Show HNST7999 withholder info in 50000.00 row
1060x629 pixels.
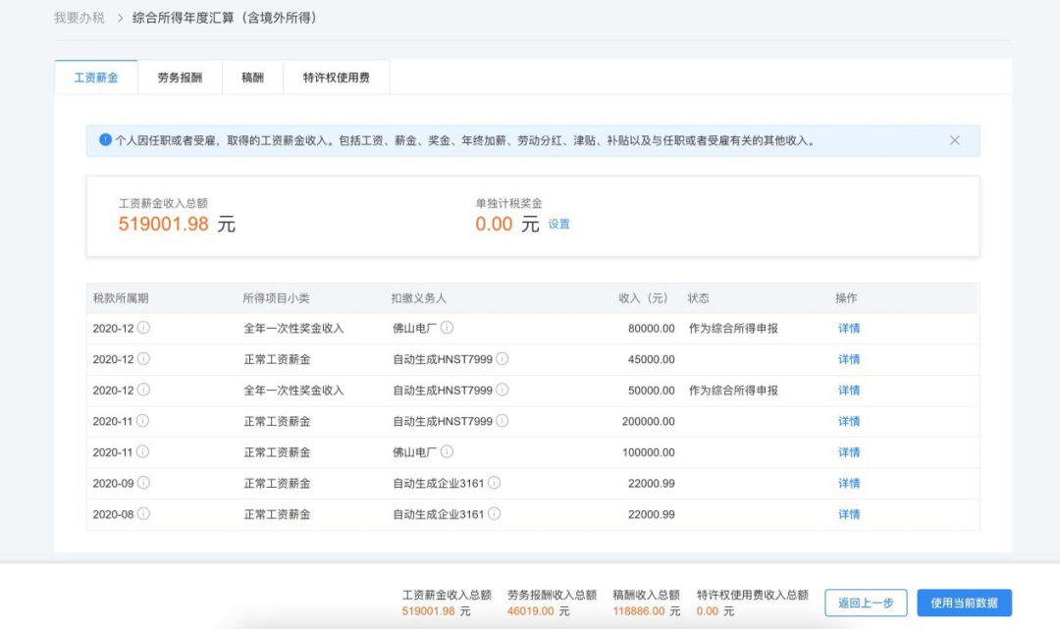point(502,390)
